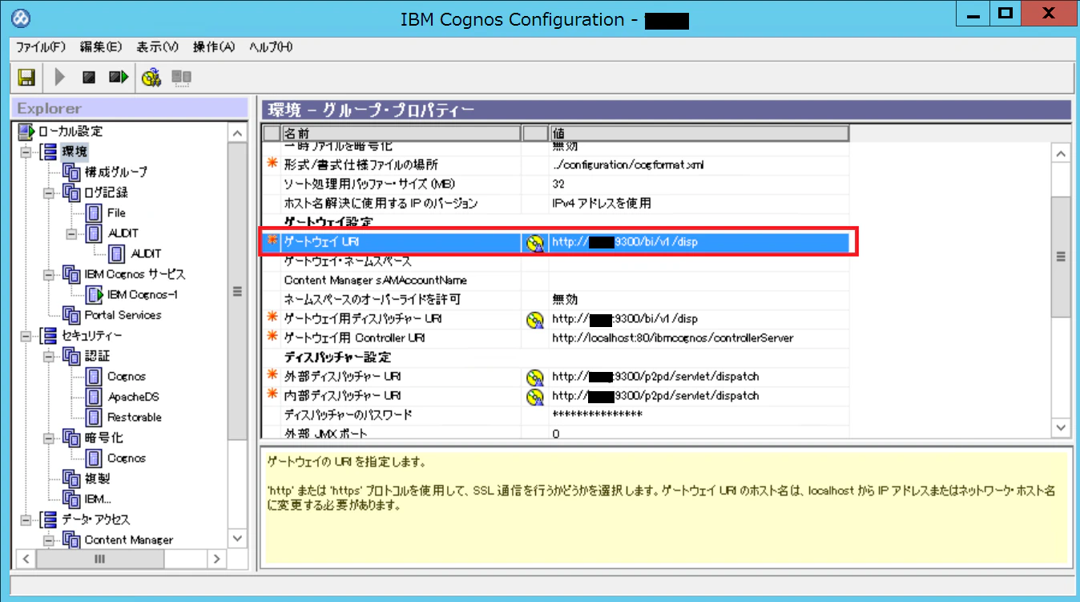The width and height of the screenshot is (1080, 602).
Task: Click the ゲートウェイ URI value field
Action: [x=699, y=242]
